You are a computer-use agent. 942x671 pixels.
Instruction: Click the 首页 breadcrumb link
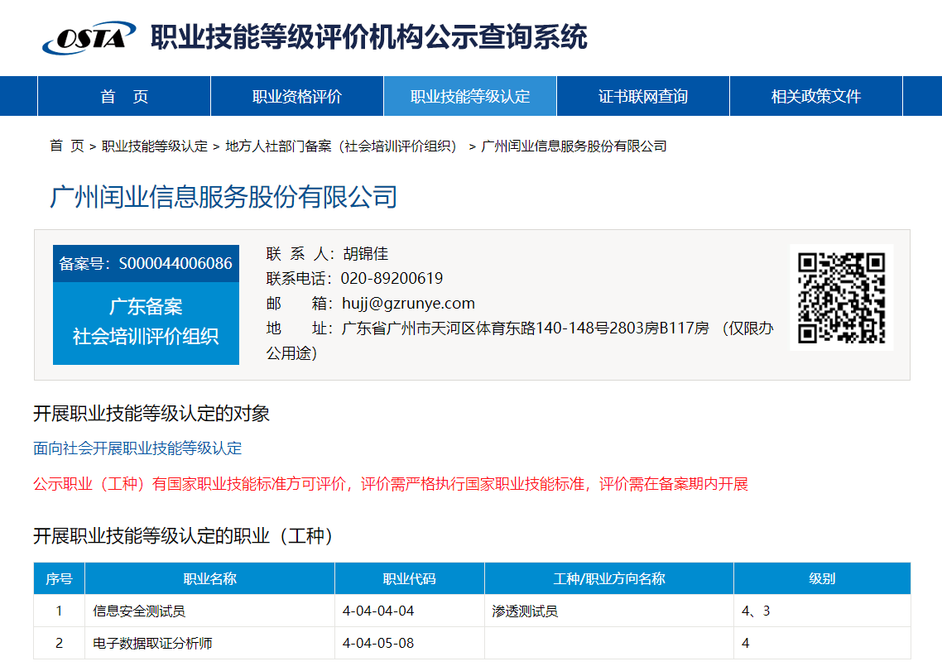click(x=67, y=146)
